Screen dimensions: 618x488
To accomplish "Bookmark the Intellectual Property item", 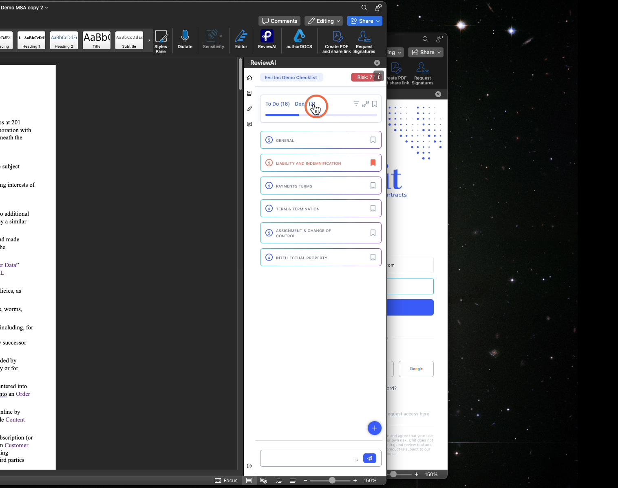I will click(373, 257).
